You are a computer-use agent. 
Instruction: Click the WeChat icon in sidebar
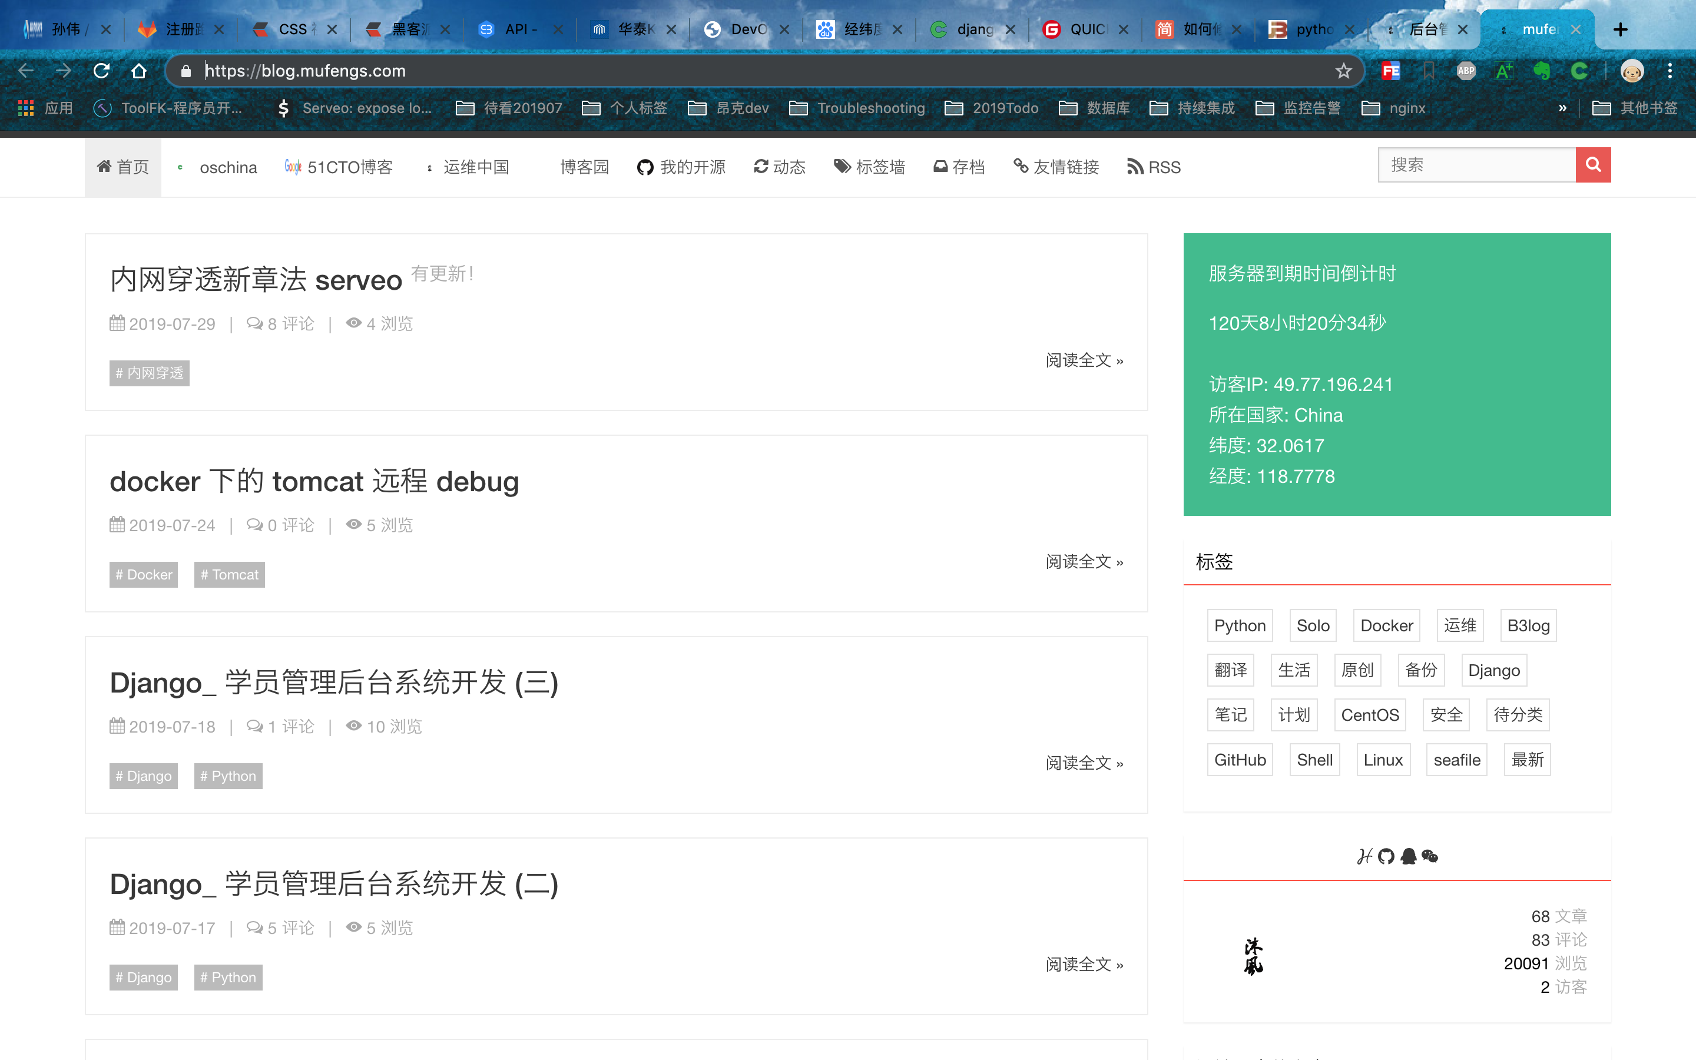(1430, 856)
